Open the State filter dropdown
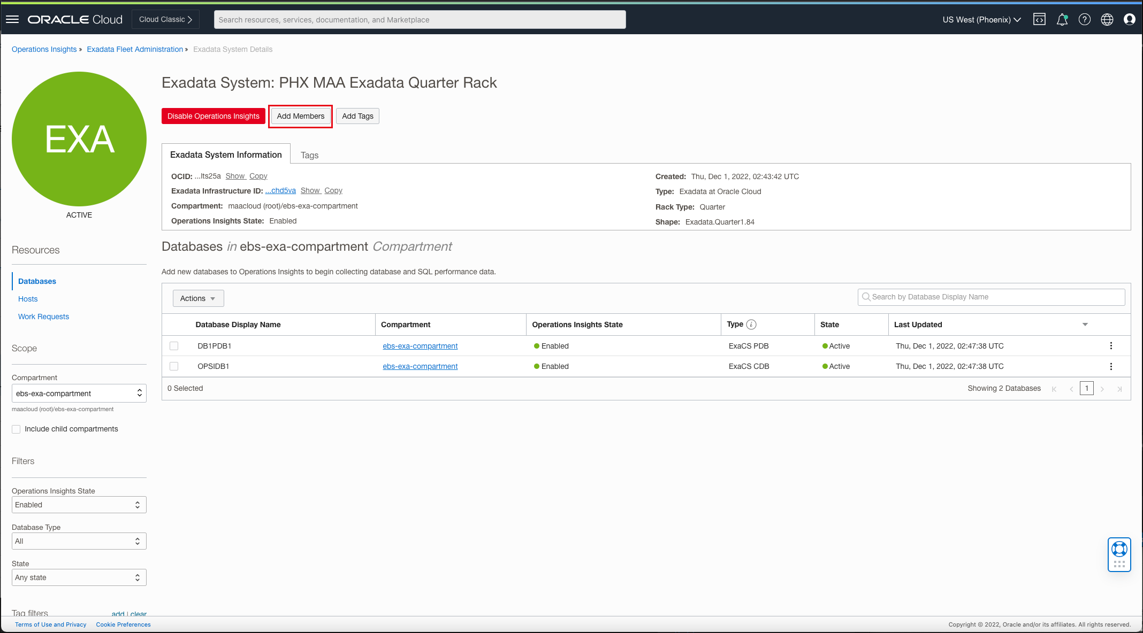This screenshot has width=1143, height=633. tap(79, 577)
